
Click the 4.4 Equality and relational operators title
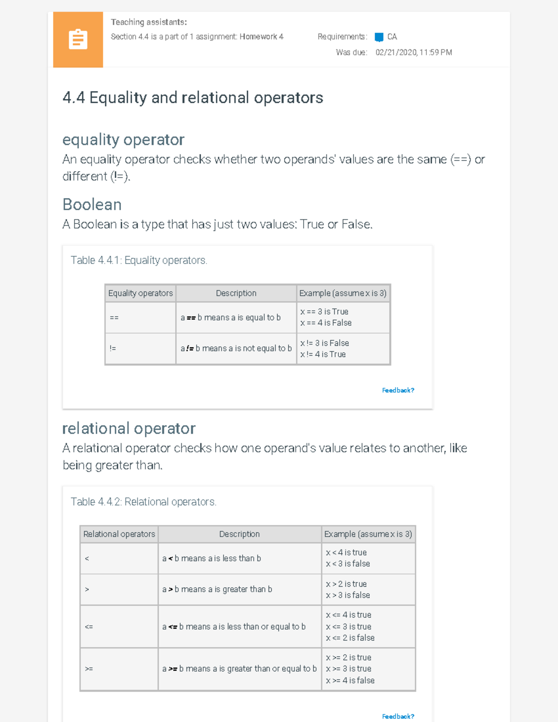(x=193, y=98)
